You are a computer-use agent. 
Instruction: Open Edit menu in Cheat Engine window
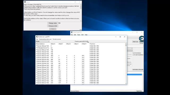(75, 35)
